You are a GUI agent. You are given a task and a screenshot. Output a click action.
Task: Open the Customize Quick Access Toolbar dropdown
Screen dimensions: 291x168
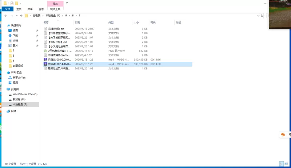pos(20,3)
